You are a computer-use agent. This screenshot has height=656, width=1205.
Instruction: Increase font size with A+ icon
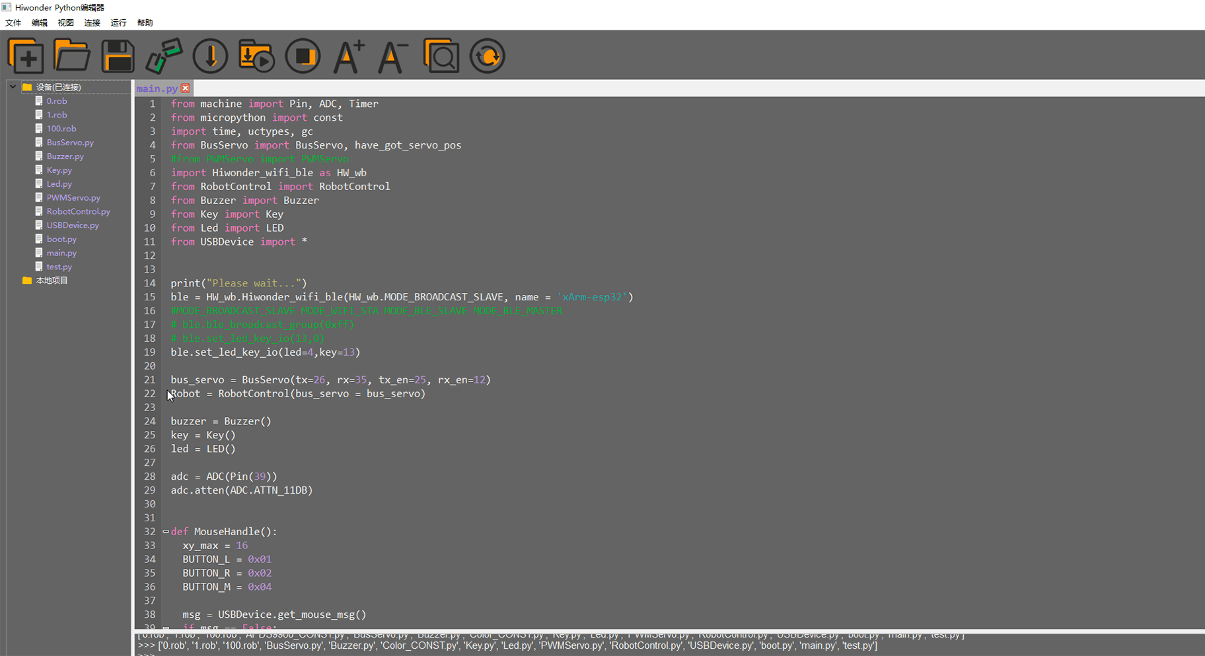[348, 56]
